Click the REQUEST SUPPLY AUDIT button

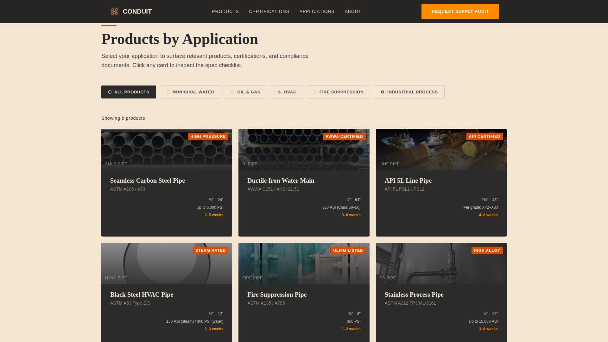point(460,11)
